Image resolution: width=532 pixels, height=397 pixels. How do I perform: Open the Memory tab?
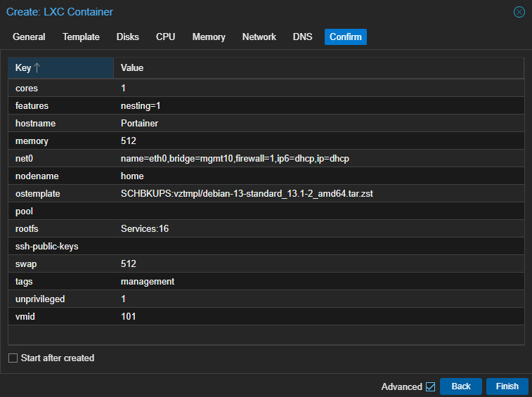point(209,37)
